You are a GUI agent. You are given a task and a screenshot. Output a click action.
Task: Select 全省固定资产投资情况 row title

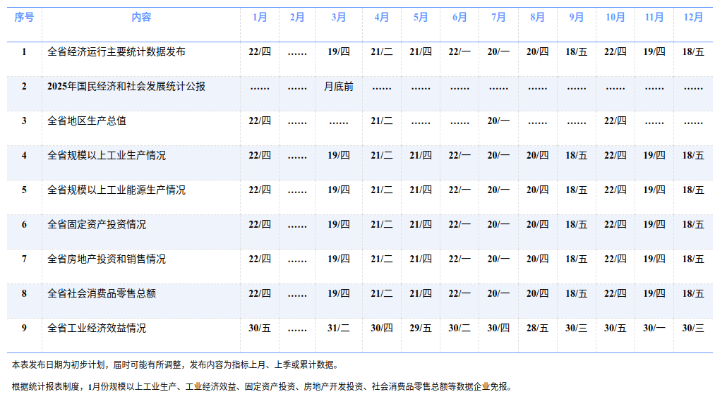(97, 224)
